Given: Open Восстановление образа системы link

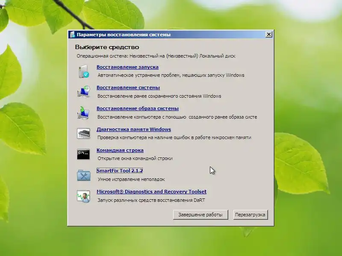Looking at the screenshot, I should (138, 108).
